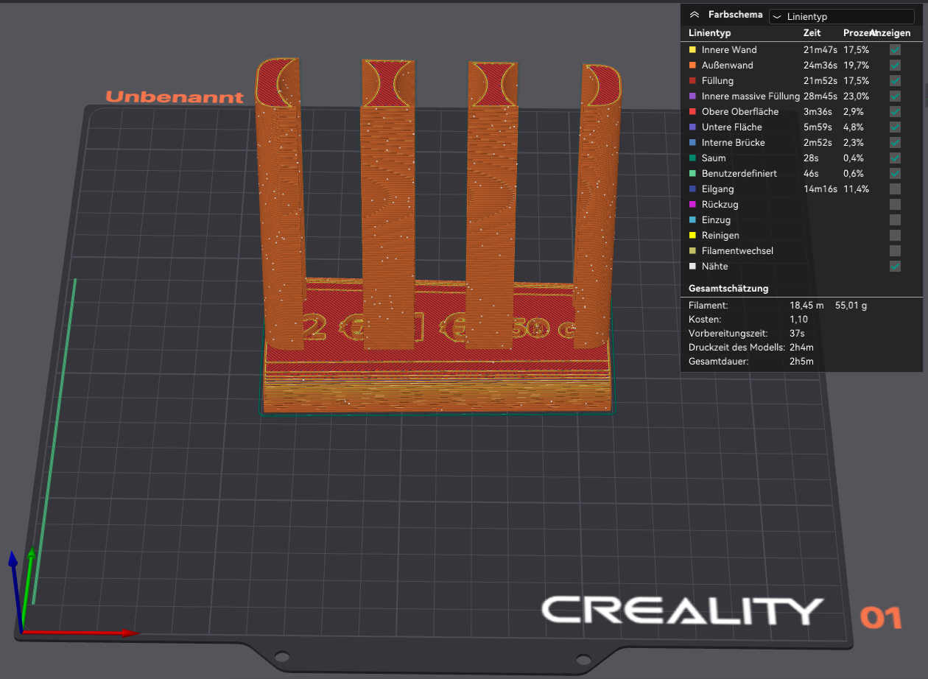Disable the Nähte seam display
Image resolution: width=928 pixels, height=679 pixels.
[x=895, y=267]
